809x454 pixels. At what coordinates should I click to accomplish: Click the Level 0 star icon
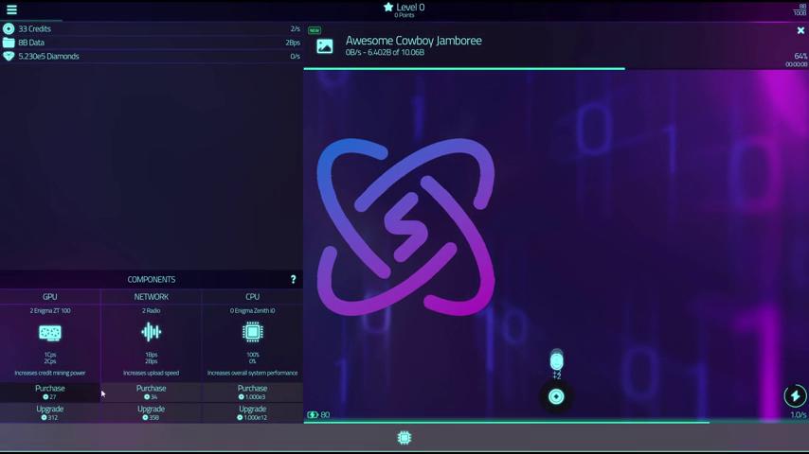coord(388,7)
